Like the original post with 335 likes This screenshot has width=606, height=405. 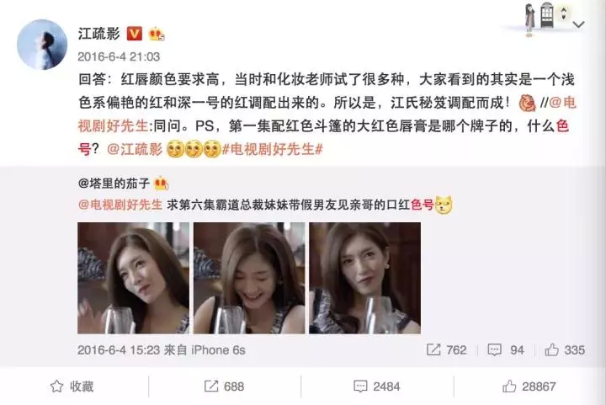point(551,349)
